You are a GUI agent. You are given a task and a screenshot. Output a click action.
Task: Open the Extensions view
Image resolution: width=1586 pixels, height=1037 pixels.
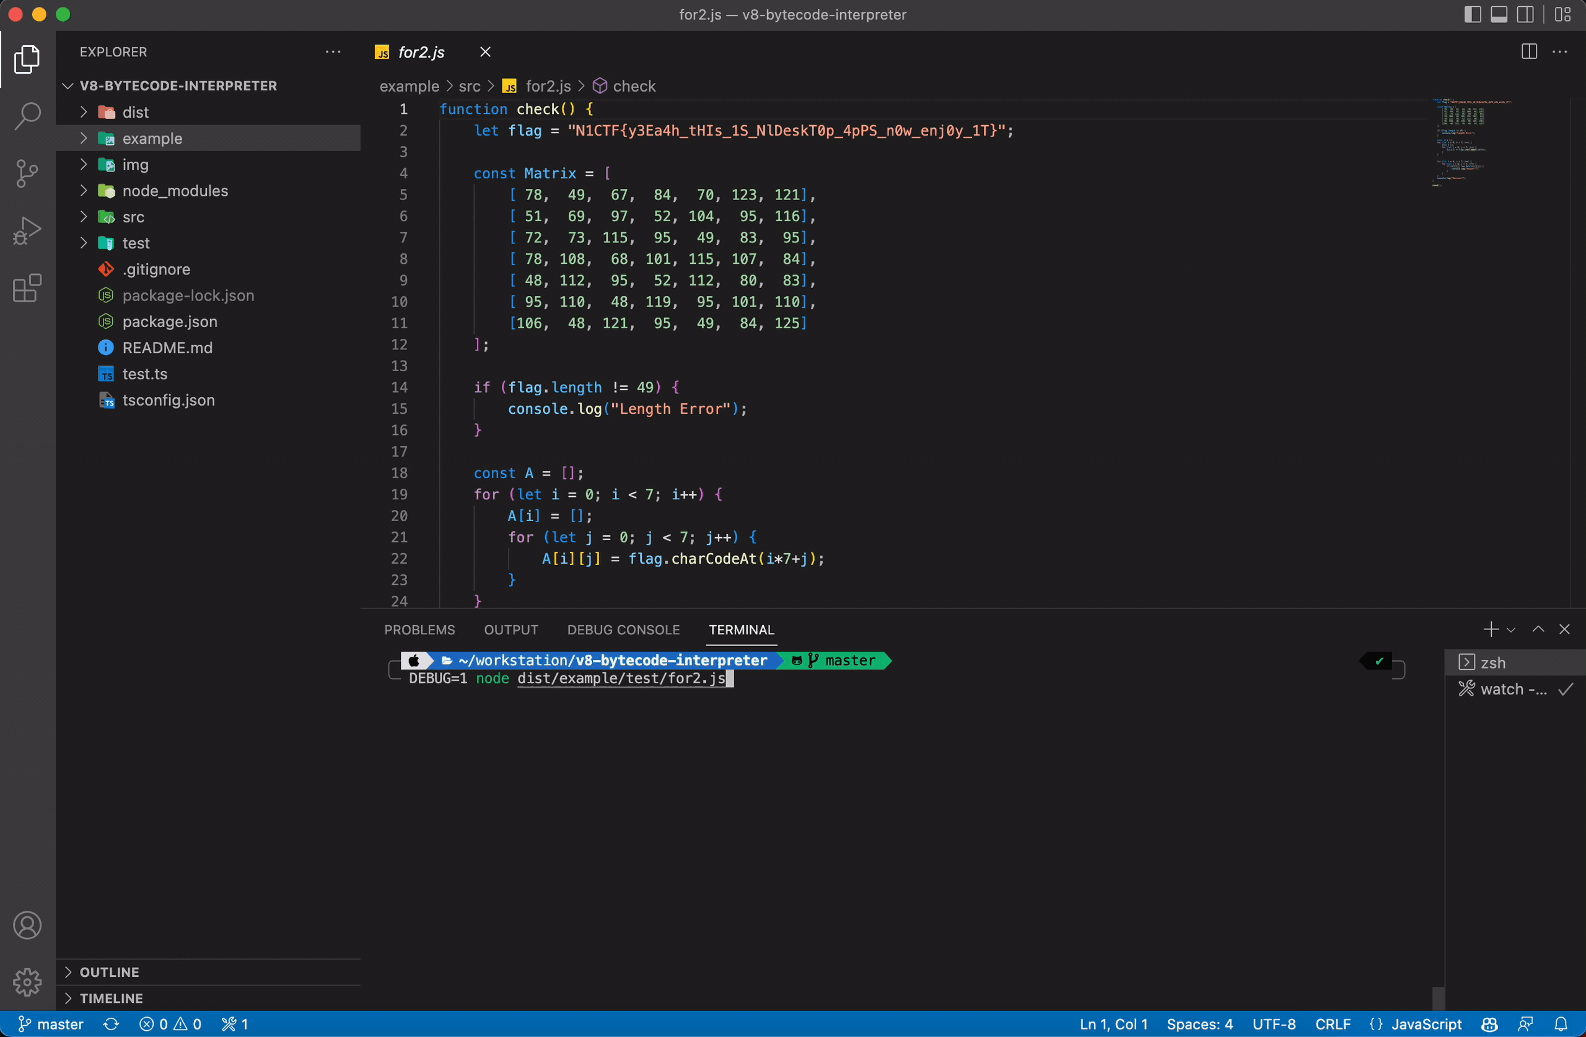pyautogui.click(x=27, y=289)
